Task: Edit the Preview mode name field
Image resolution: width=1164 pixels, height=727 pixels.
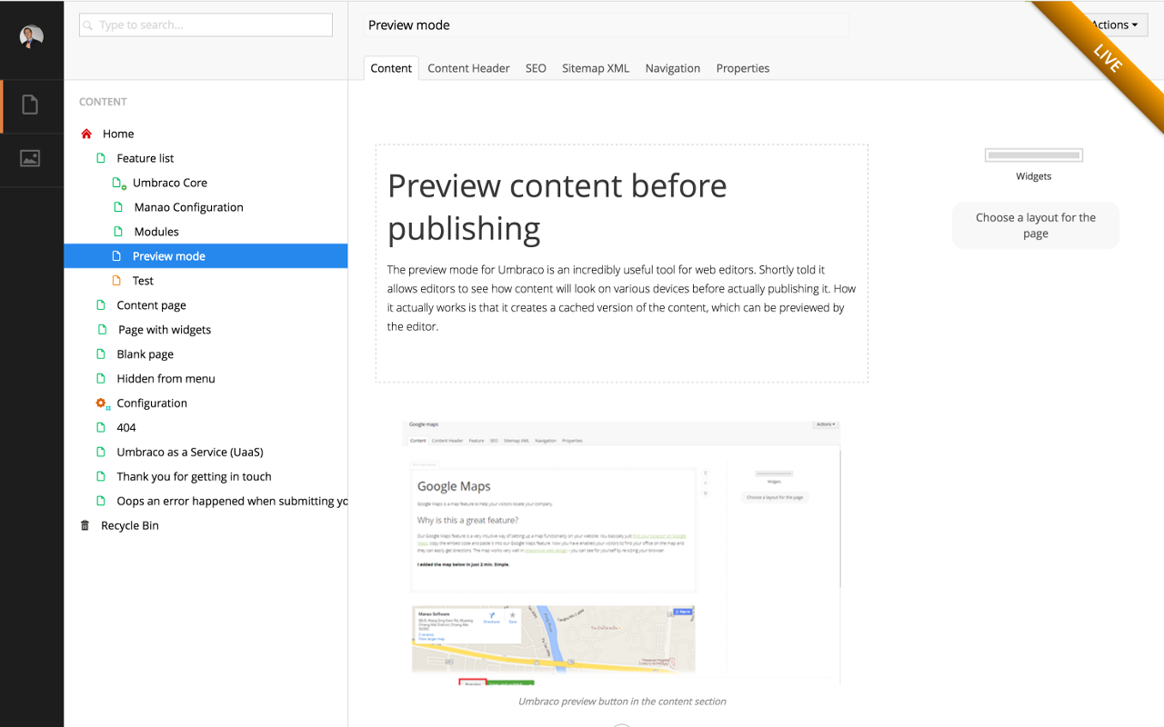Action: point(607,25)
